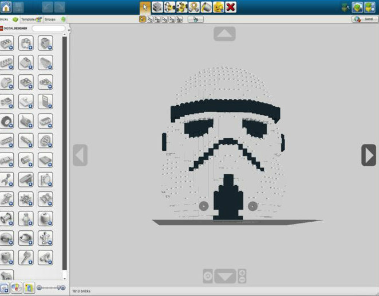Click the last selection sub-mode icon
Viewport: 379px width, 296px height.
click(x=179, y=19)
